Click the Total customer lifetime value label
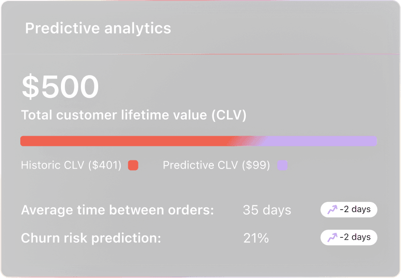This screenshot has width=401, height=278. click(x=134, y=115)
